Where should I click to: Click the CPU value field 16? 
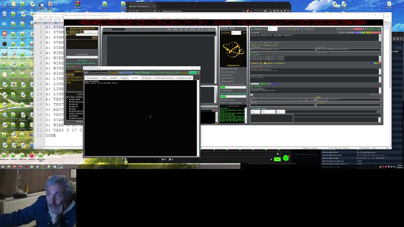pos(82,32)
